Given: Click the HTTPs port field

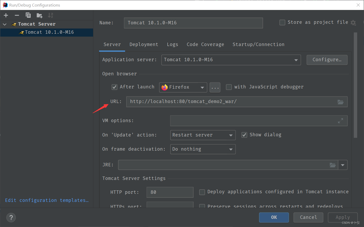Looking at the screenshot, I should [x=170, y=205].
